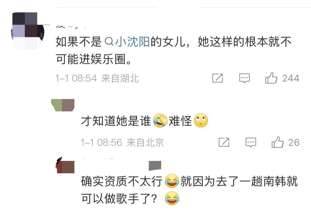Open avatar of the 确实资质不太行 reply author
This screenshot has width=311, height=212.
[x=65, y=166]
